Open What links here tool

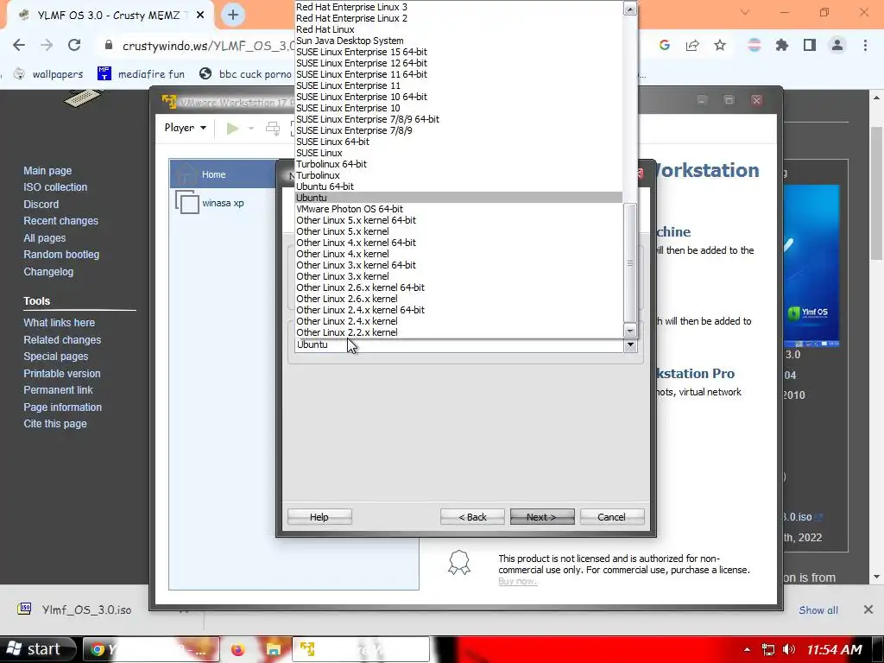(59, 323)
